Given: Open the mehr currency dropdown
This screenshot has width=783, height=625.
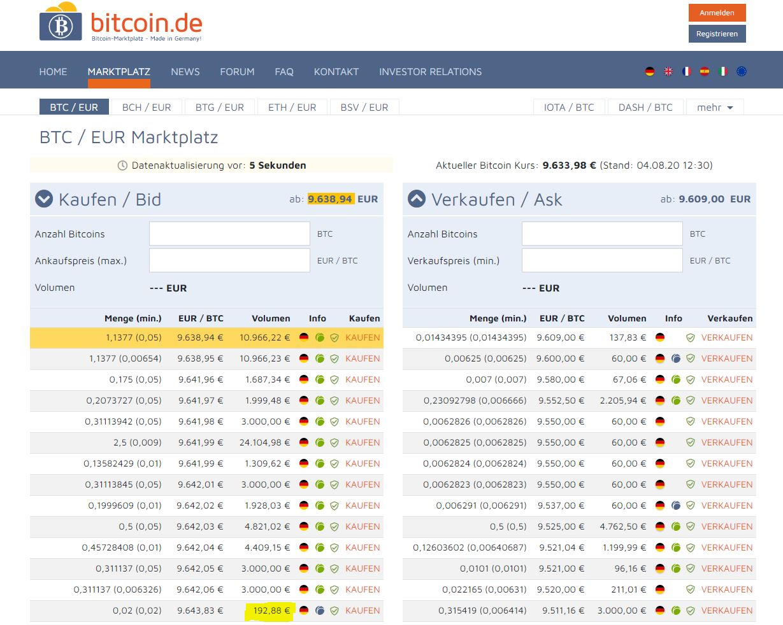Looking at the screenshot, I should click(715, 108).
